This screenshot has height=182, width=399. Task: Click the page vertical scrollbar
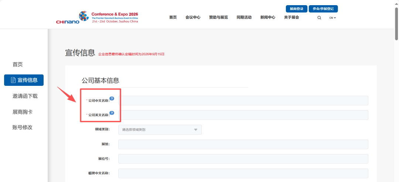[x=396, y=22]
